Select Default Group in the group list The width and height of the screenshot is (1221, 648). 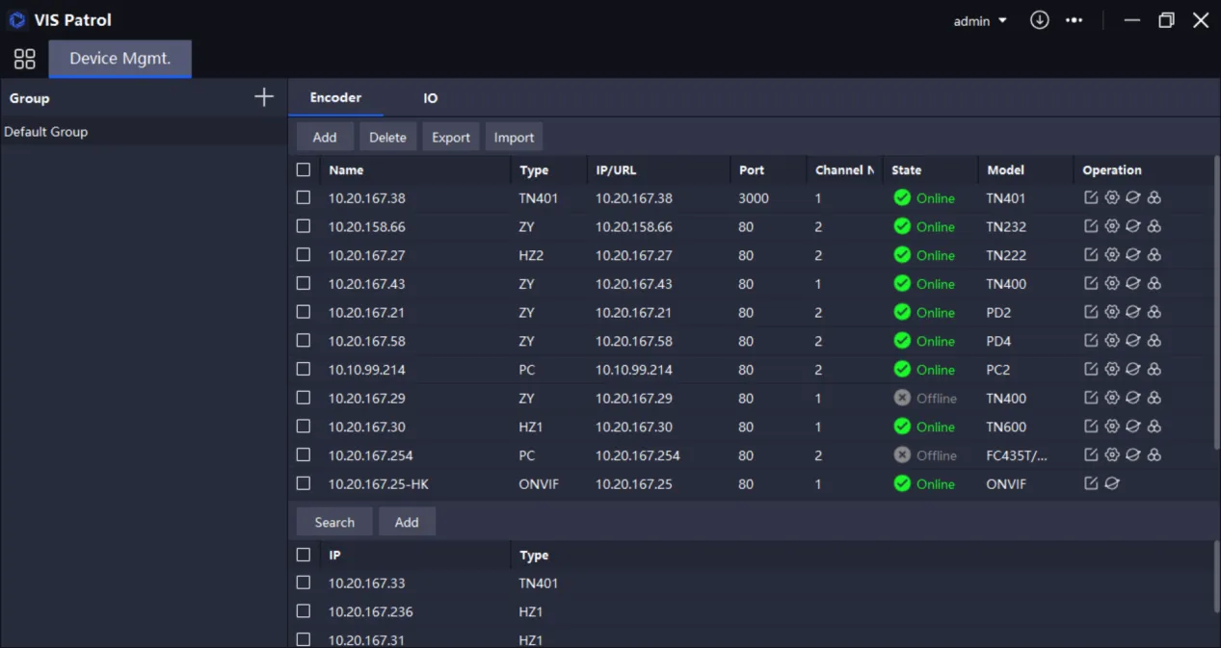pyautogui.click(x=46, y=132)
